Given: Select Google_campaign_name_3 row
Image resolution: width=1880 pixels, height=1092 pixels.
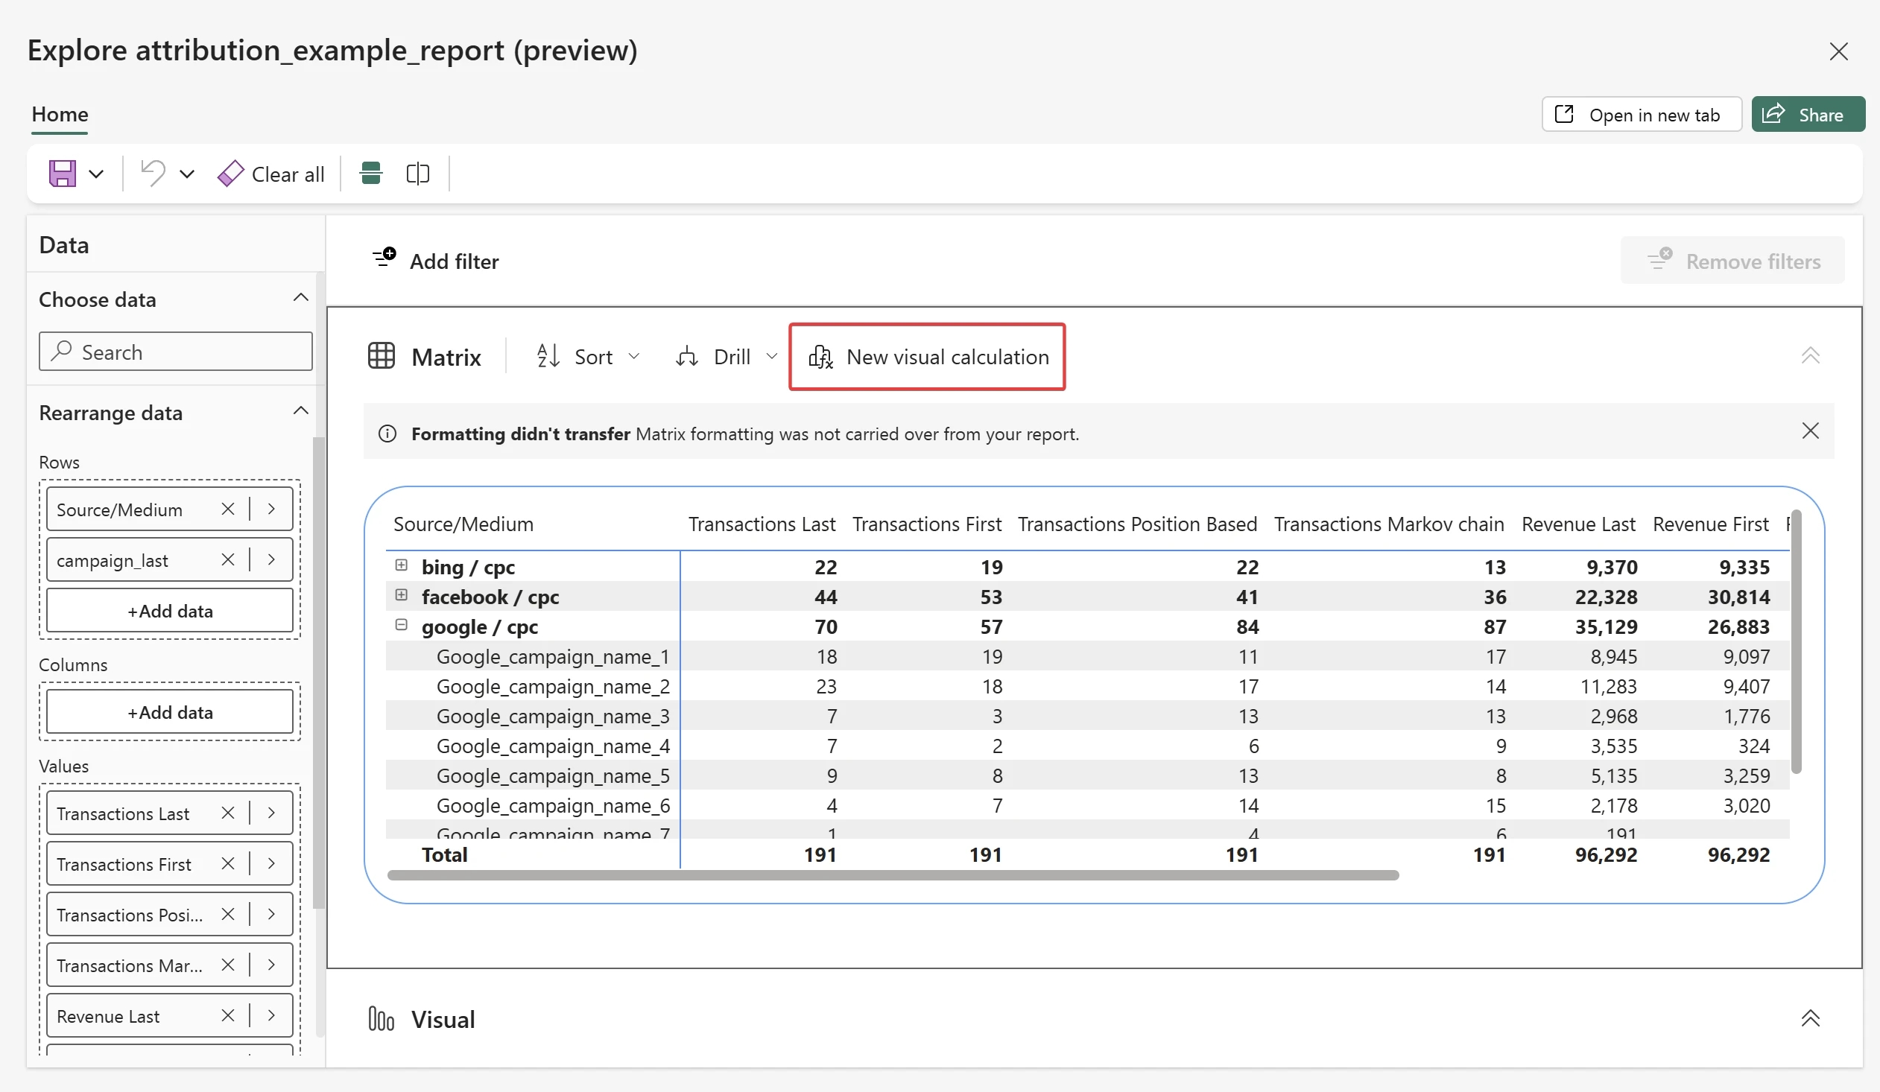Looking at the screenshot, I should pyautogui.click(x=1087, y=716).
